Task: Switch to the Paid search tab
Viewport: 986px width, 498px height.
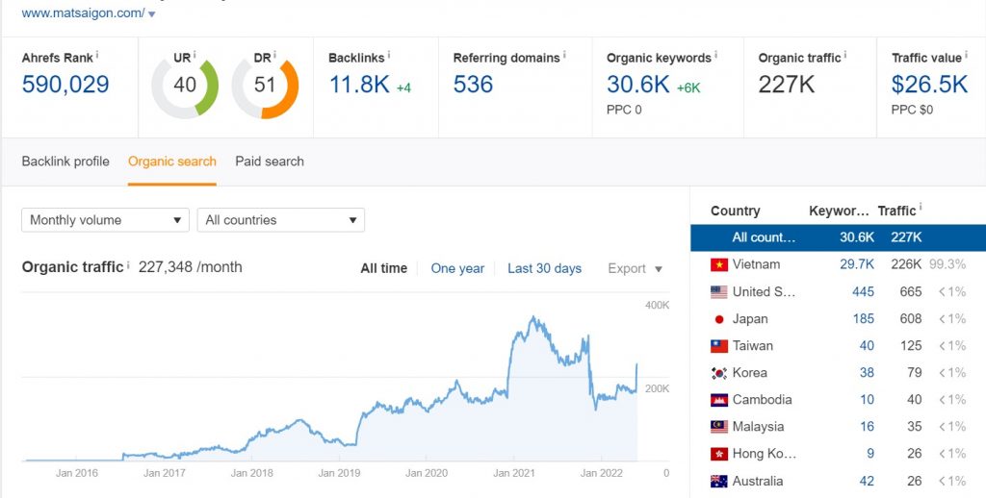Action: pyautogui.click(x=270, y=162)
